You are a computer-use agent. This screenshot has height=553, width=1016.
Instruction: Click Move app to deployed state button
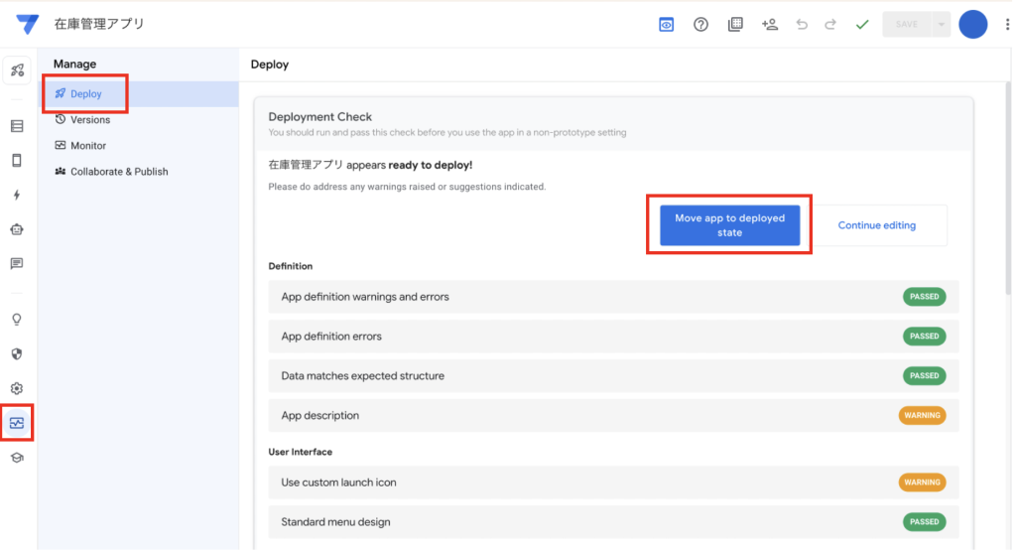(x=729, y=225)
